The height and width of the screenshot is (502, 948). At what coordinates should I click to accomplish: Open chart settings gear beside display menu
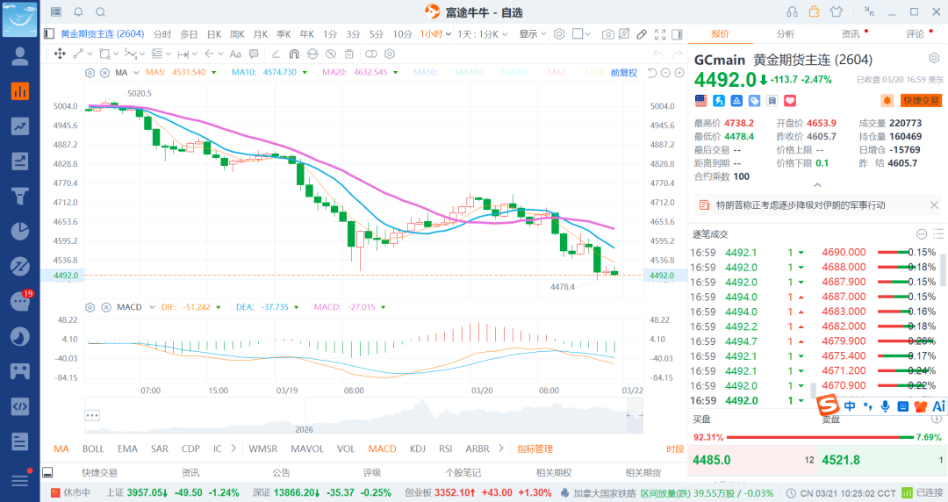click(x=559, y=34)
